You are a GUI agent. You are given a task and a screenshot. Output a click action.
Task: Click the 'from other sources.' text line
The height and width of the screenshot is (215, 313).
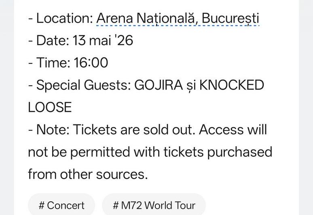pos(88,174)
